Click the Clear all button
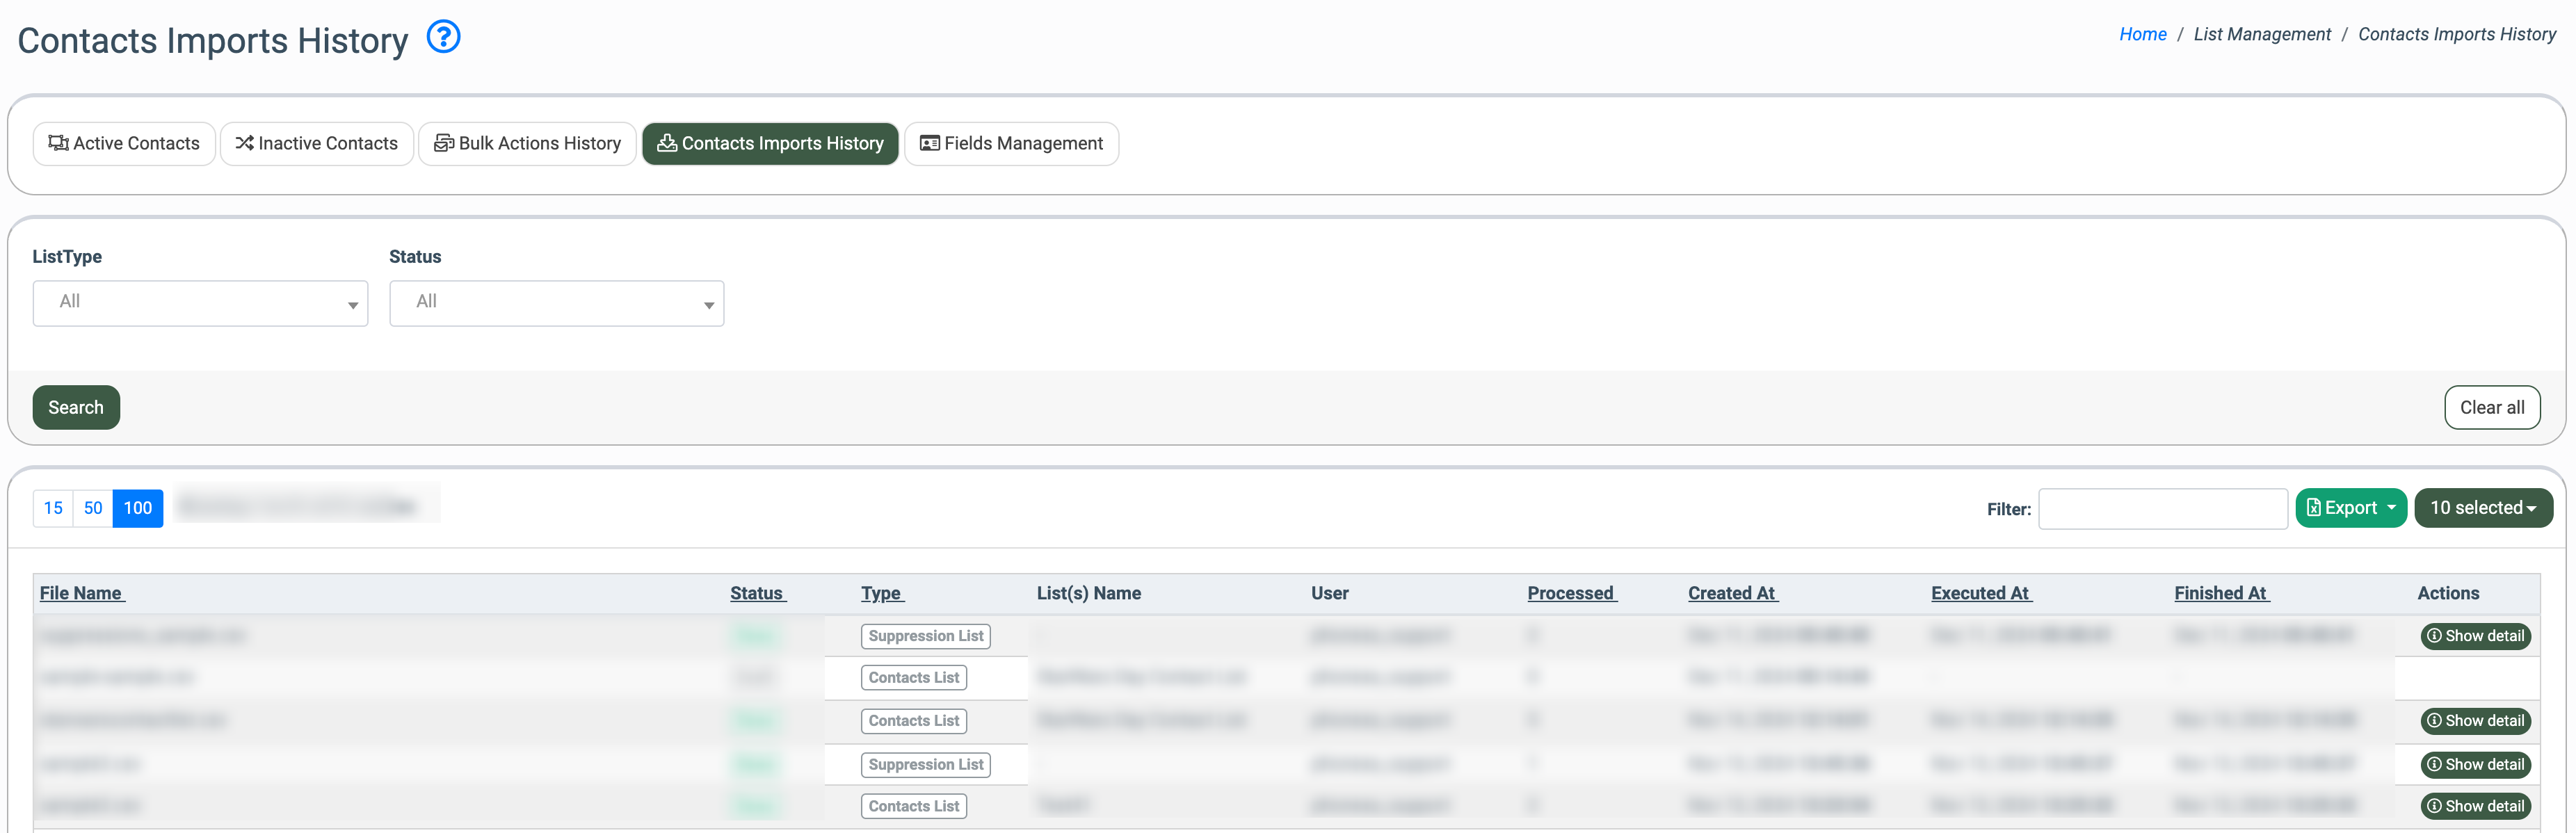This screenshot has height=833, width=2576. (2491, 408)
